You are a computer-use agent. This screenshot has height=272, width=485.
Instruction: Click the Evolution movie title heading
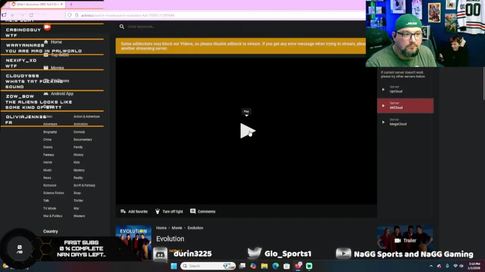pos(170,239)
